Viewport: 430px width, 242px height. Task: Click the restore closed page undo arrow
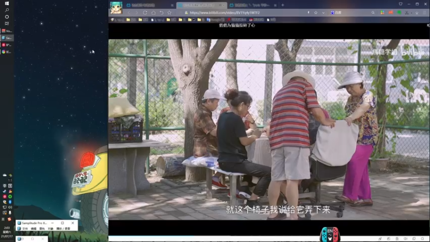pos(162,12)
